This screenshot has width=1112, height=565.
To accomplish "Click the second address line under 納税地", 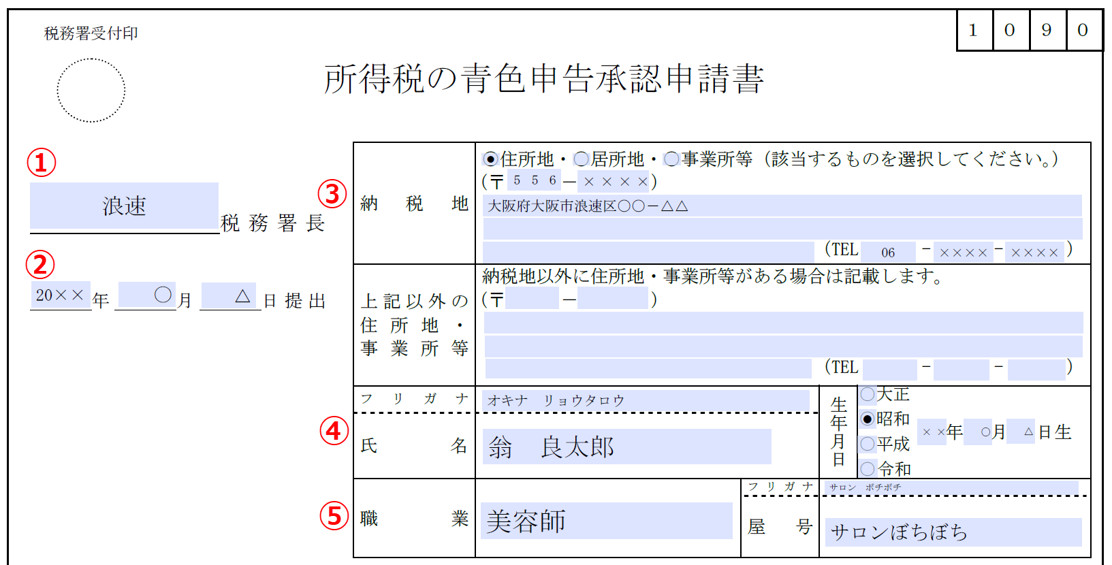I will (x=782, y=229).
